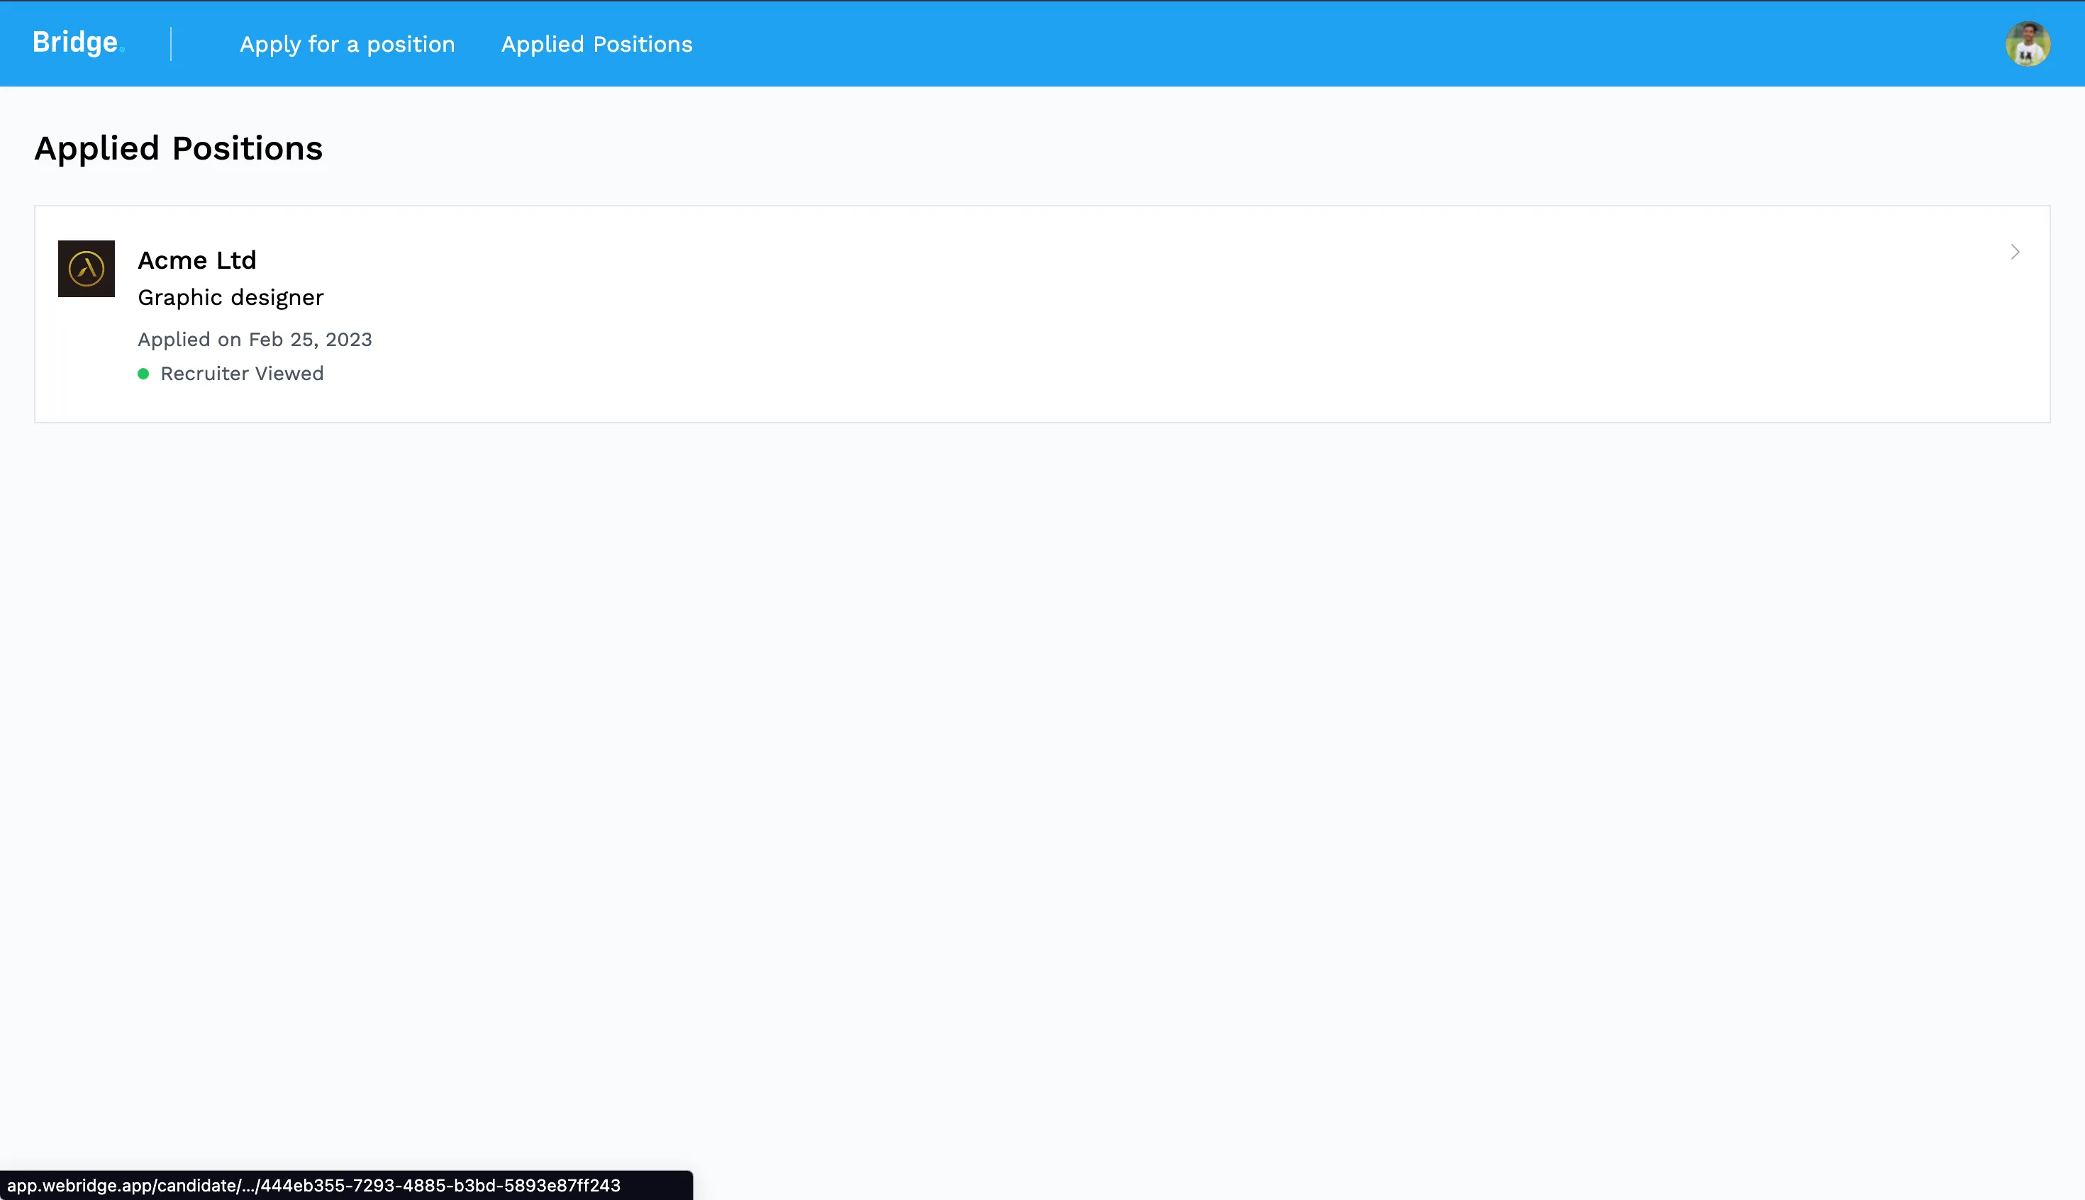
Task: Click the vertical divider beside Bridge logo
Action: [172, 44]
